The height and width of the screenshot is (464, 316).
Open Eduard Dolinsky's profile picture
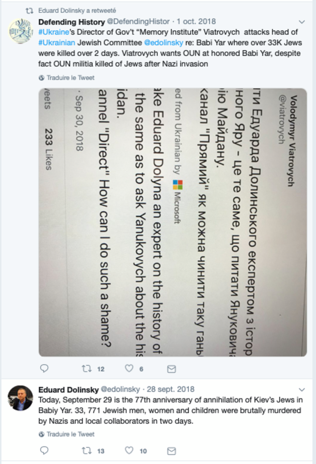21,398
